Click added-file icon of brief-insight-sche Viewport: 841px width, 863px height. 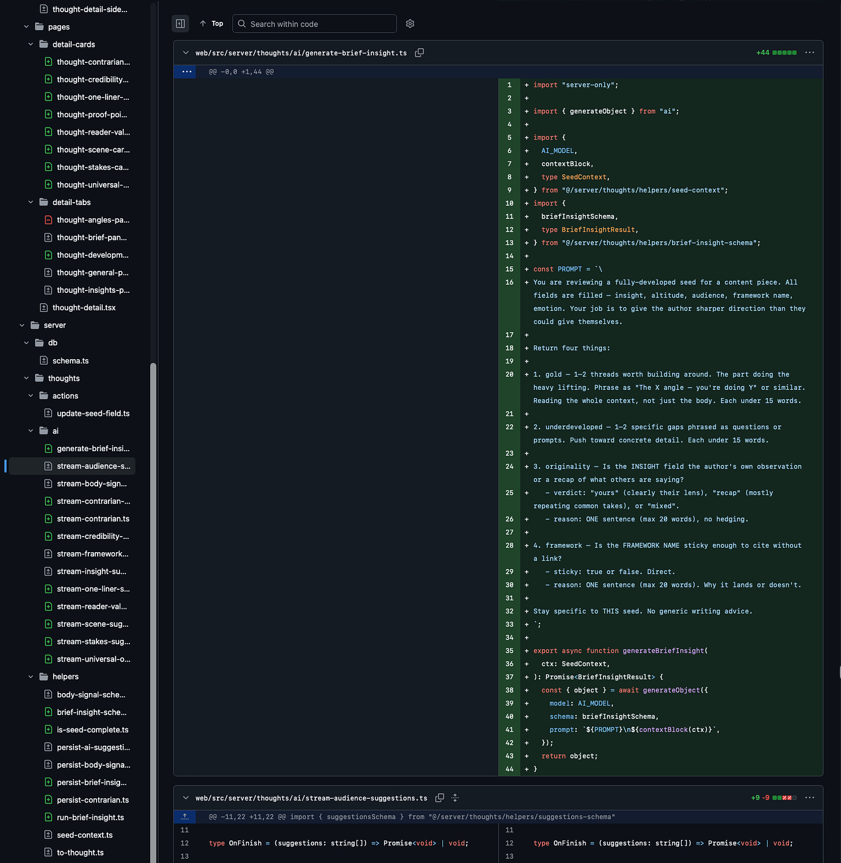click(49, 712)
